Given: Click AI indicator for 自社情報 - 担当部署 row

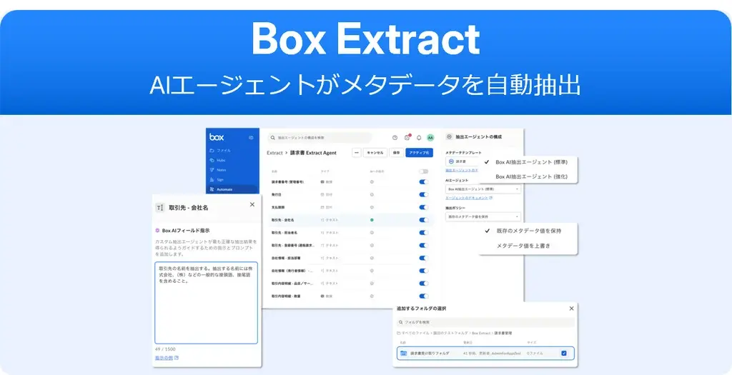Looking at the screenshot, I should 372,258.
